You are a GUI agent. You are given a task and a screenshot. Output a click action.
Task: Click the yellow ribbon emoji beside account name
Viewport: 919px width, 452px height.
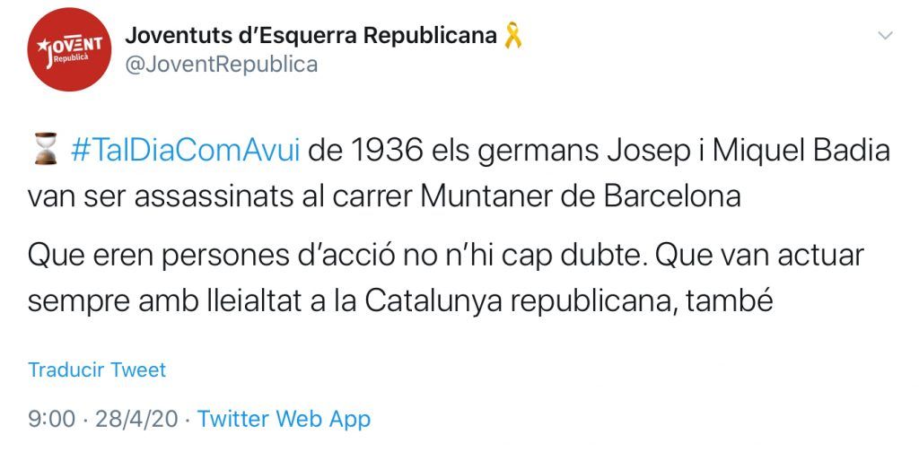[512, 36]
